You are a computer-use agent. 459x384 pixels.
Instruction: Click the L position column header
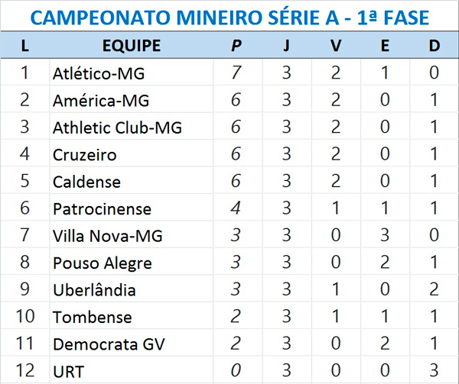25,46
